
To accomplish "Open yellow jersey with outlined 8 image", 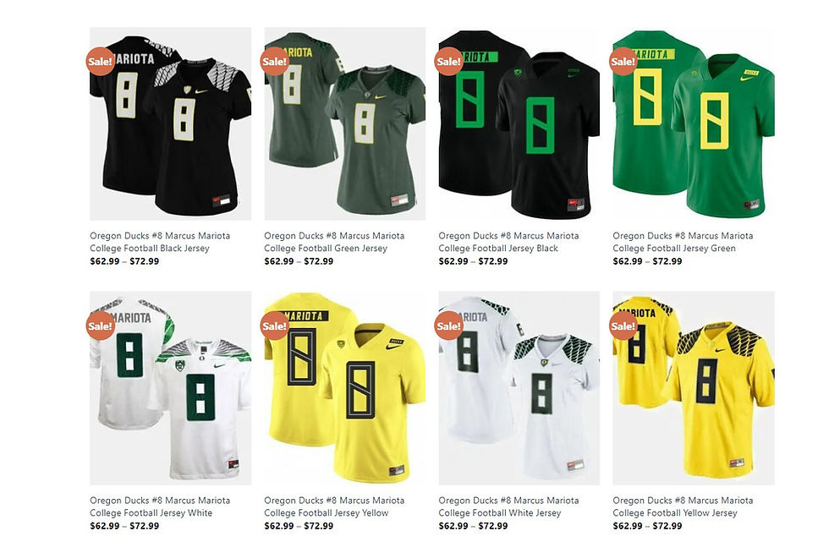I will click(x=345, y=388).
